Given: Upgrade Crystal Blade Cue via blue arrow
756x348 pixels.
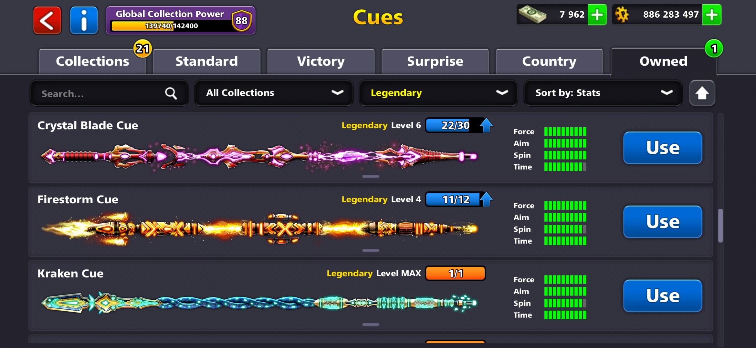Looking at the screenshot, I should point(486,125).
